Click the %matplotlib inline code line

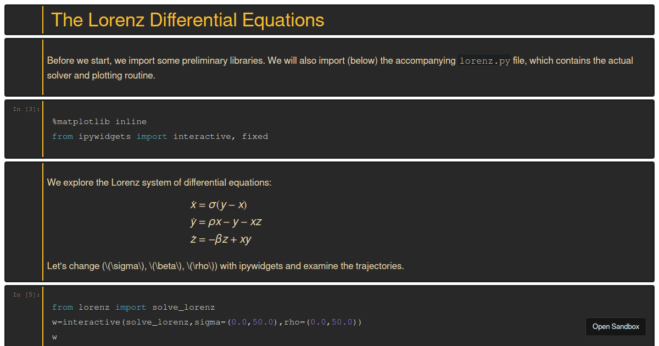pos(99,121)
